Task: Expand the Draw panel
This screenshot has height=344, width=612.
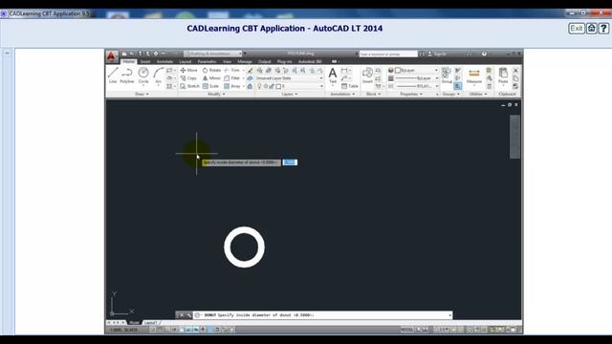Action: [x=142, y=94]
